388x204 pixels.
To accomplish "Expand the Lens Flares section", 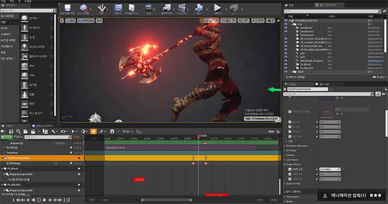I will pyautogui.click(x=285, y=160).
